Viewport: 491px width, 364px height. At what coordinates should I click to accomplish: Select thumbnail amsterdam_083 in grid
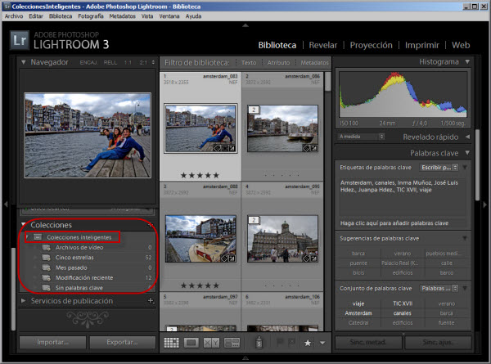pos(200,128)
